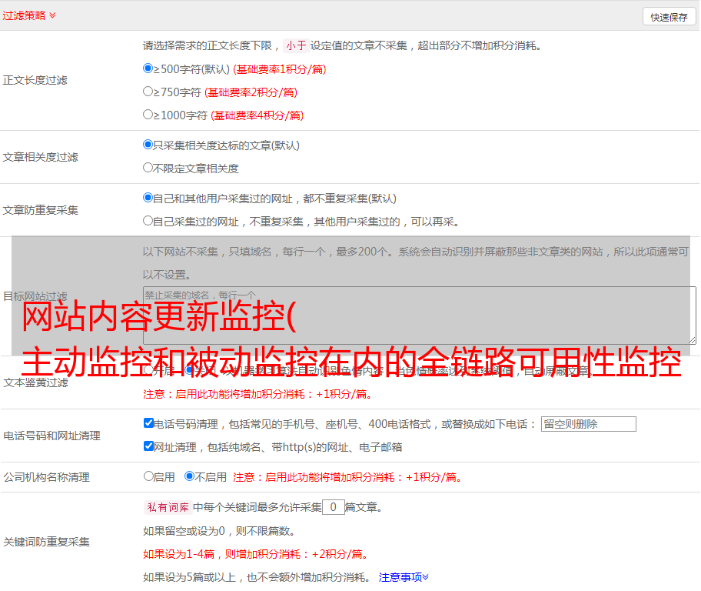Click the 文本鉴黄过滤 label
This screenshot has width=701, height=591.
[36, 382]
